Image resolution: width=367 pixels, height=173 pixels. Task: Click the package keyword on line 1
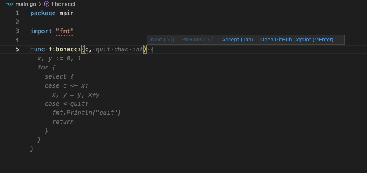click(43, 13)
